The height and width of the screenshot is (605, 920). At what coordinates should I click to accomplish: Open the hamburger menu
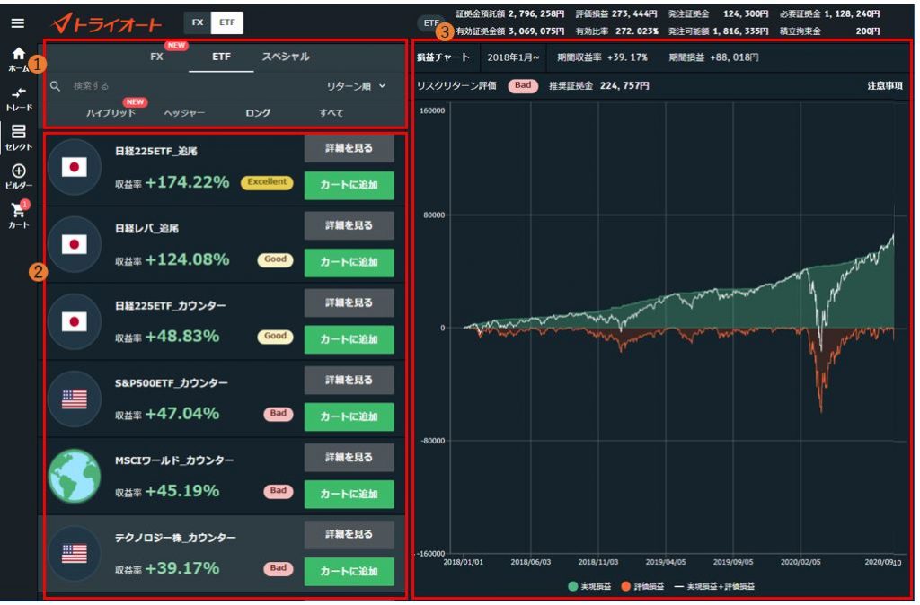click(x=18, y=23)
